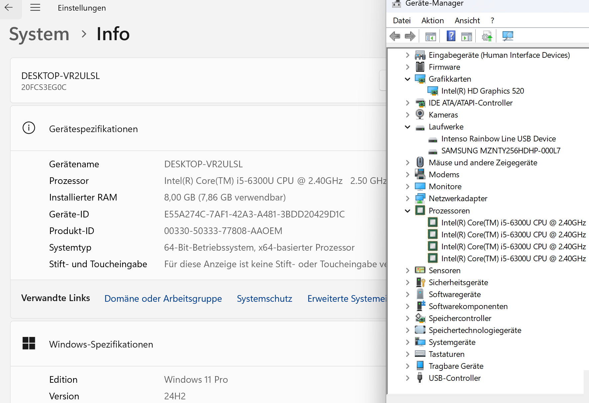
Task: Click the Sicherheitsgeräte key icon
Action: tap(420, 282)
